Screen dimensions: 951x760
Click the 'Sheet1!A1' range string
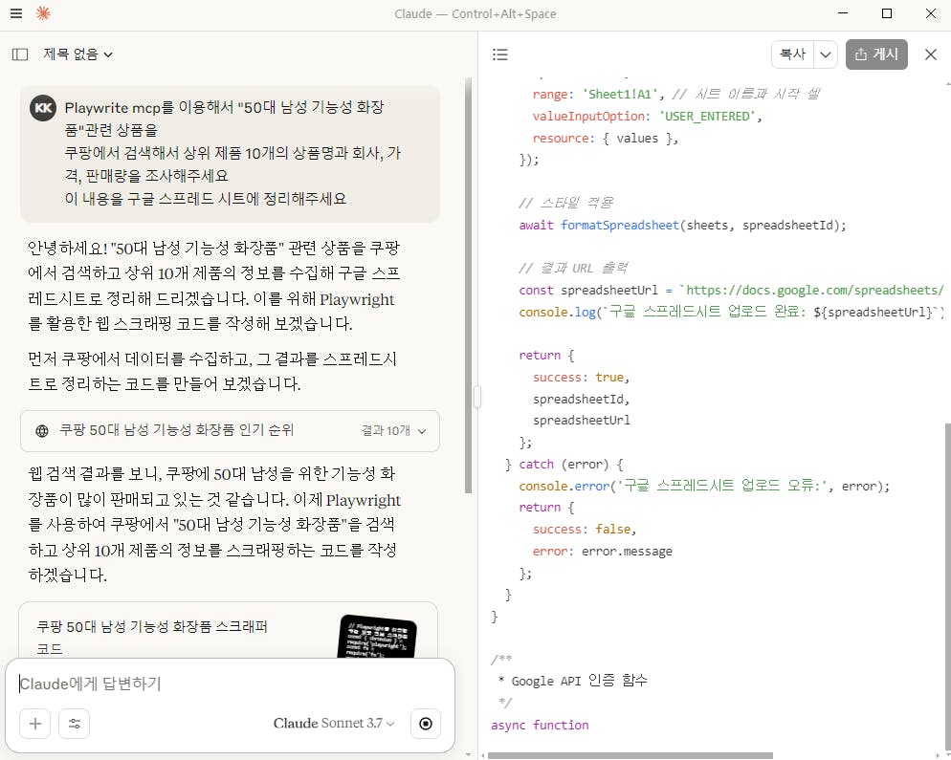pyautogui.click(x=619, y=95)
